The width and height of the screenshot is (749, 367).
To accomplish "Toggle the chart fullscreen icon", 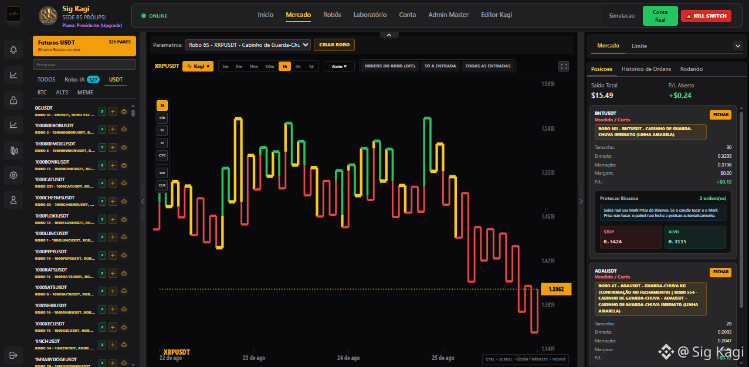I will (564, 66).
